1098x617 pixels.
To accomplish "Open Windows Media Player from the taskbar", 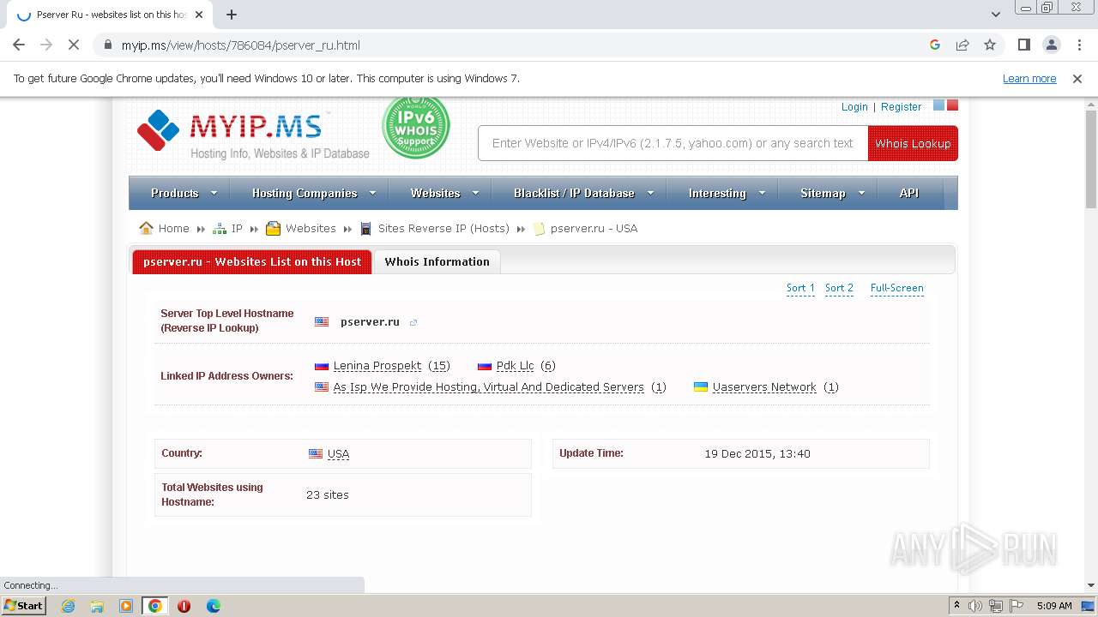I will coord(126,606).
